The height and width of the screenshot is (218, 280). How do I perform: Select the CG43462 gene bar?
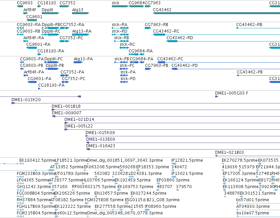[x=216, y=13]
